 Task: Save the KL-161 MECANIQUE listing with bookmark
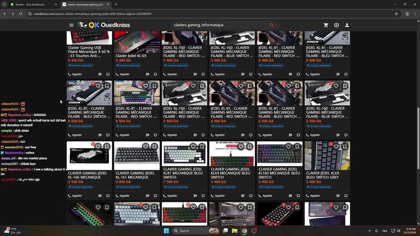[154, 147]
